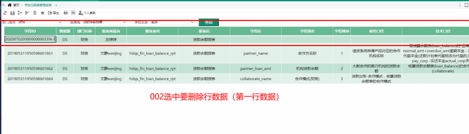Click the 机构贷款余额 alias cell
Viewport: 469px width, 134px height.
(x=307, y=69)
